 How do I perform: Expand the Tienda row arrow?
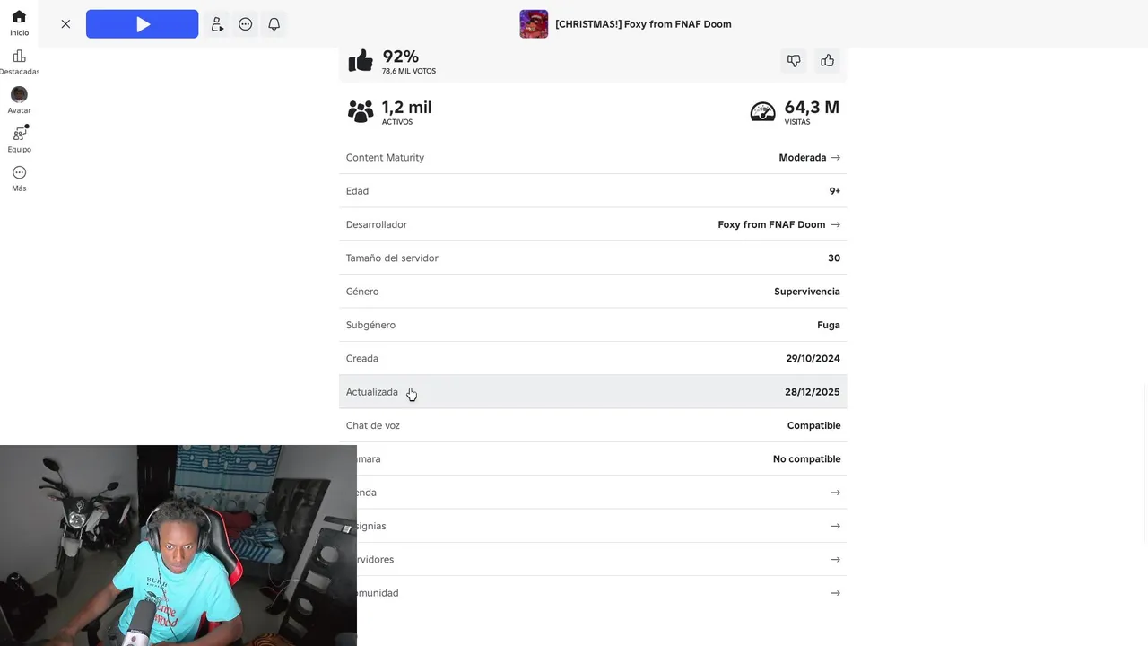[835, 493]
